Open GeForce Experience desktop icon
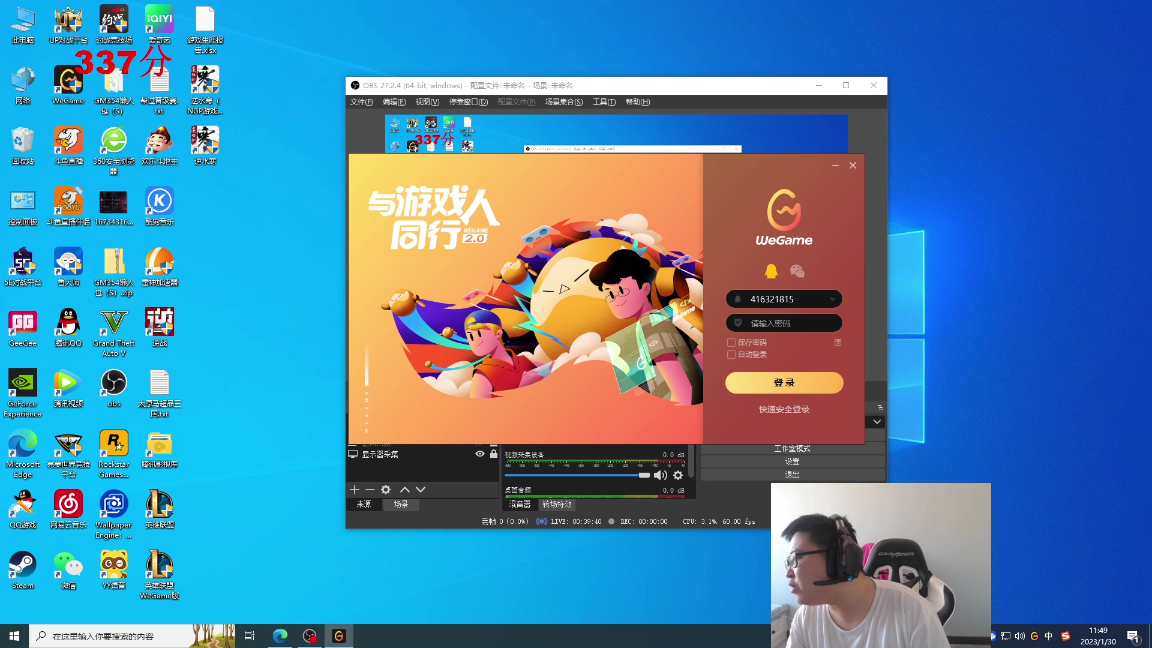Viewport: 1152px width, 648px height. click(23, 394)
